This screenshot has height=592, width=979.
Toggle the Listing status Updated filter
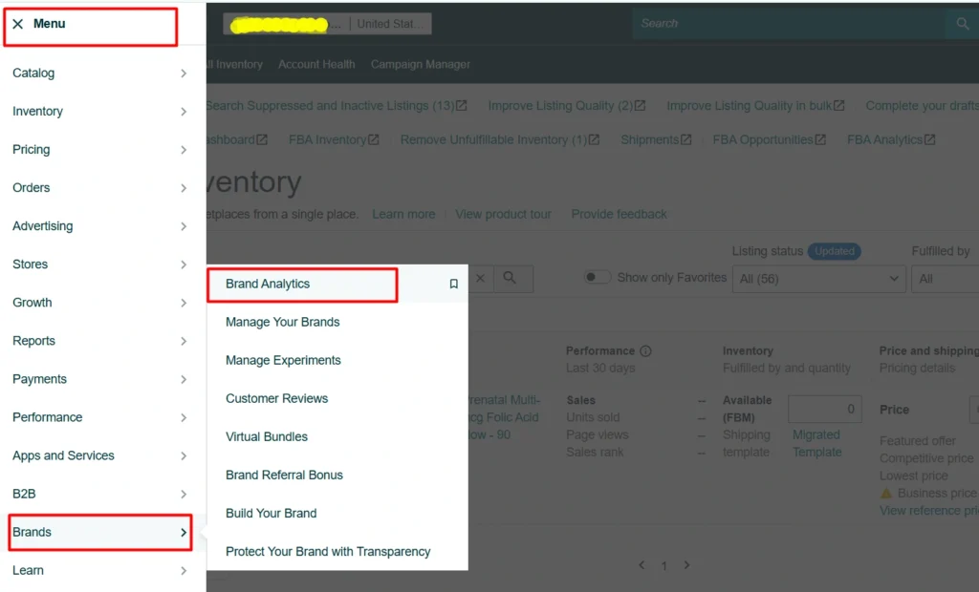coord(834,251)
